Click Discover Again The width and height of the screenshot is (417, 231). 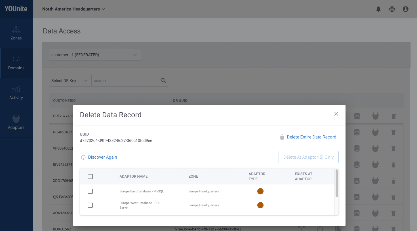tap(99, 157)
